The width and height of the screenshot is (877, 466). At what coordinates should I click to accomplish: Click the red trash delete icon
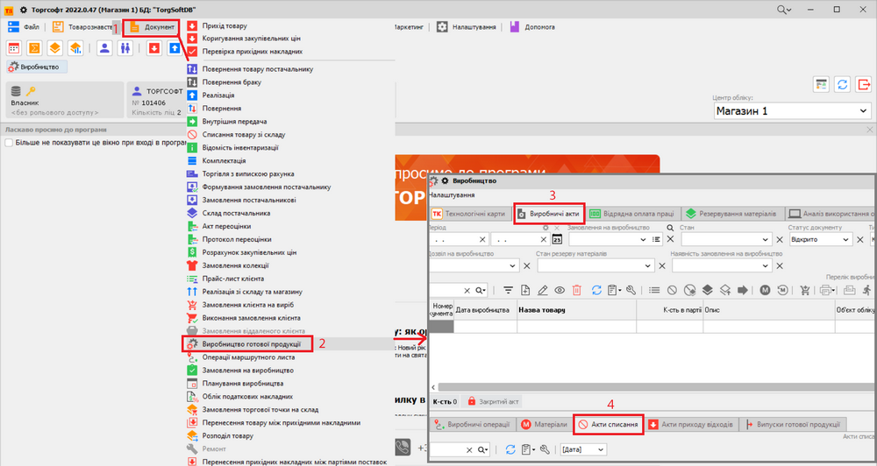(x=576, y=290)
